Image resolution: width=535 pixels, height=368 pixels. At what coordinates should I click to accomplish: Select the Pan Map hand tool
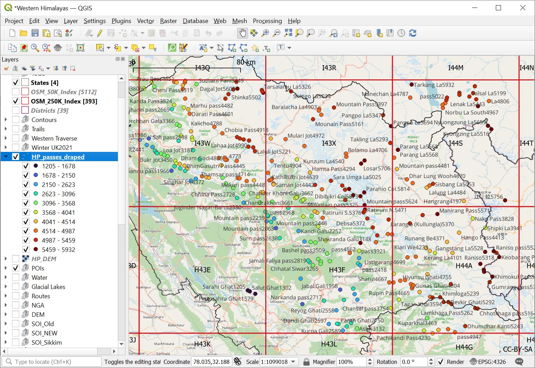pyautogui.click(x=243, y=33)
